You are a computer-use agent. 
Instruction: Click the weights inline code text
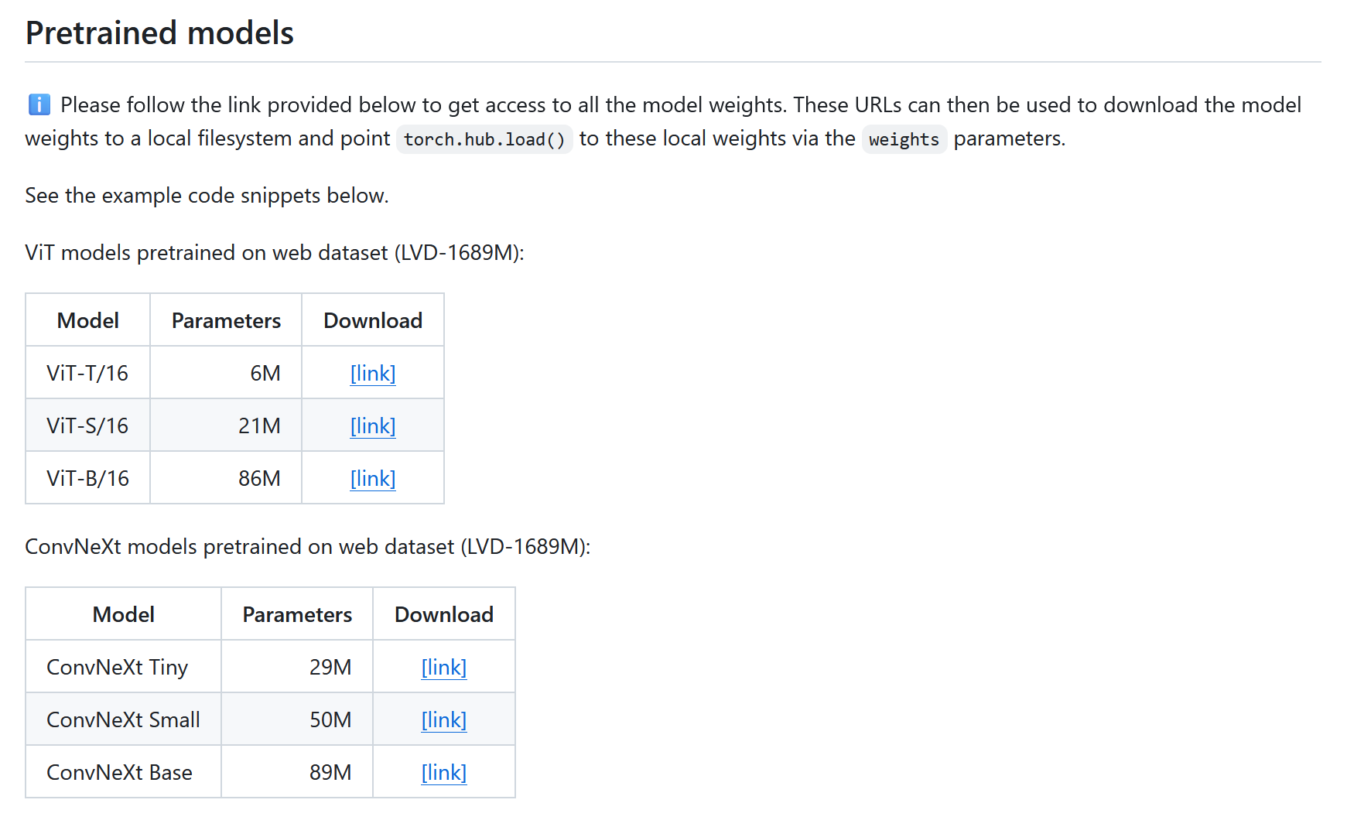pyautogui.click(x=904, y=139)
